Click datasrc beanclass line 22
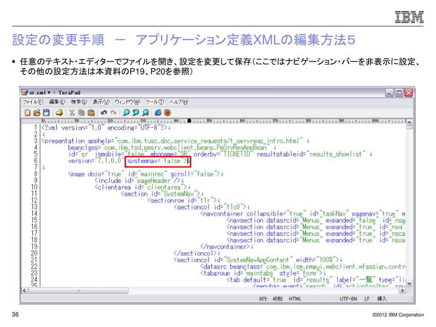 (x=303, y=267)
